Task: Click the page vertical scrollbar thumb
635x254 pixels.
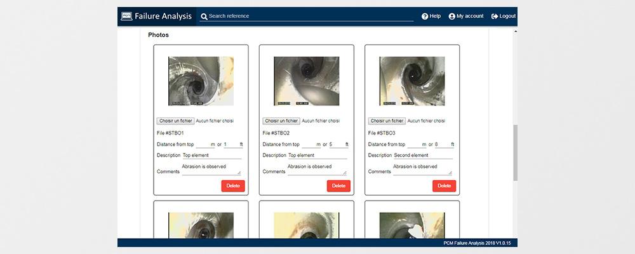Action: (x=515, y=153)
